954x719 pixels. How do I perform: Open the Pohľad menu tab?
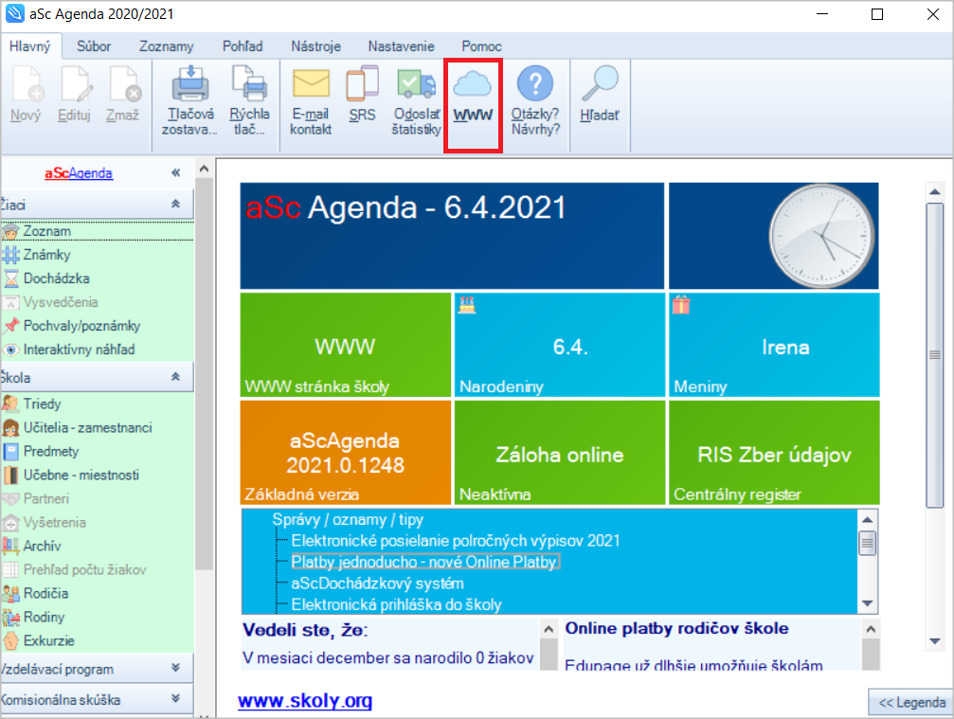pos(243,46)
